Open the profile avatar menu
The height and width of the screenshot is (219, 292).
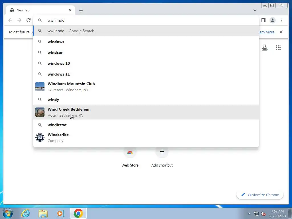[272, 20]
